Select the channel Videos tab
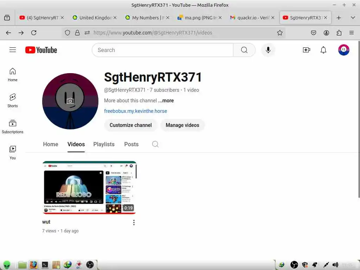The height and width of the screenshot is (270, 360). pos(76,144)
